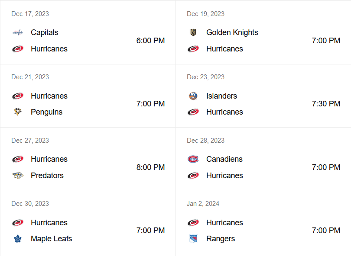The height and width of the screenshot is (256, 351).
Task: Open the Golden Knights team link
Action: 232,32
